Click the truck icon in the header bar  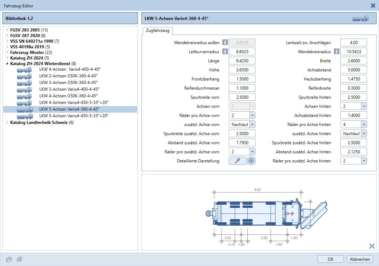click(x=360, y=18)
